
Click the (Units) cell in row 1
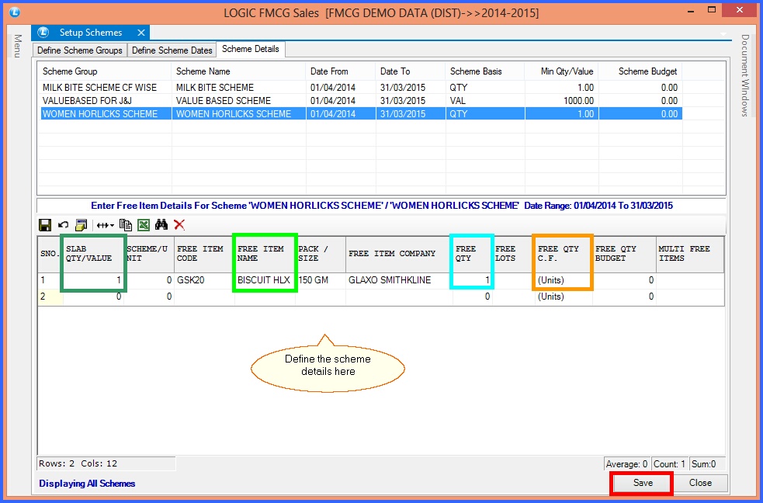pos(564,280)
